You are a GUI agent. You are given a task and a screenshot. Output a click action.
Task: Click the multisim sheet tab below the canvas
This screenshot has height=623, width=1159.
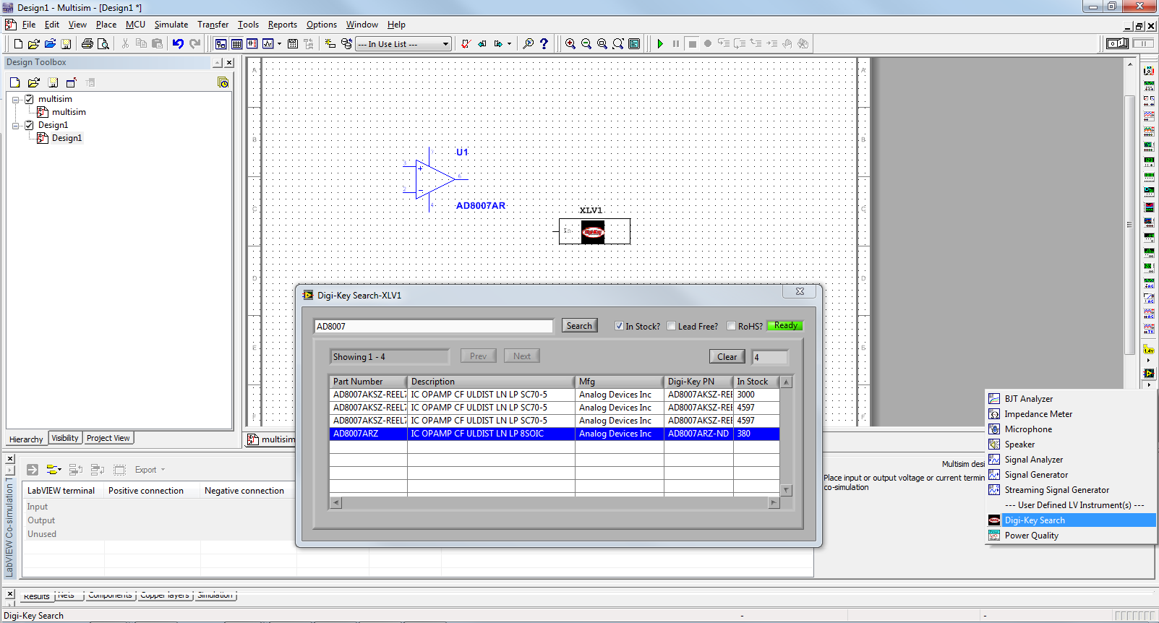click(x=271, y=439)
